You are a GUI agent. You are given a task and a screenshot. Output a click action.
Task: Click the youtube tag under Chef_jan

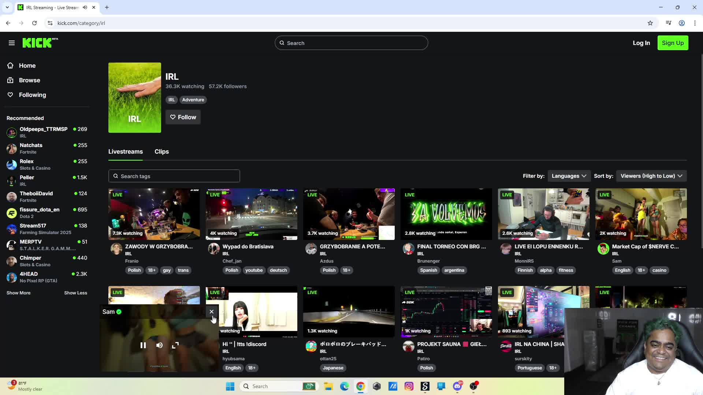(254, 270)
